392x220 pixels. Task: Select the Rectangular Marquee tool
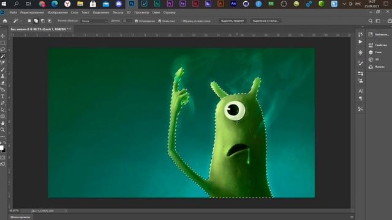coord(2,43)
